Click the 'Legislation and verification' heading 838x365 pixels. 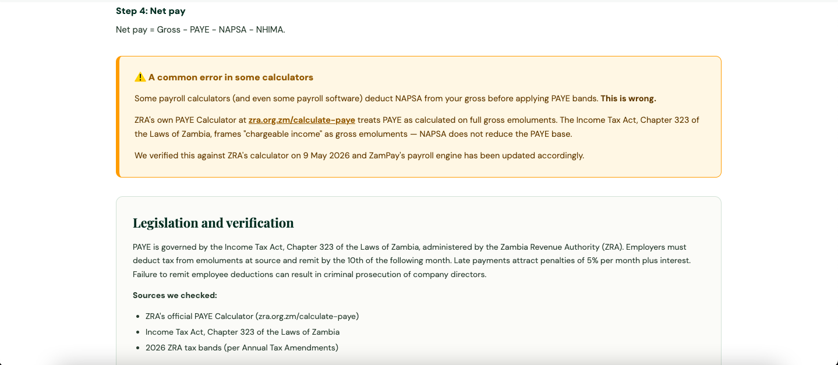(213, 223)
